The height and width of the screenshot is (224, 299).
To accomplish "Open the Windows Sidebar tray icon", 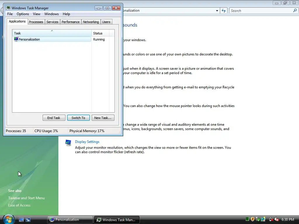I will pos(263,219).
